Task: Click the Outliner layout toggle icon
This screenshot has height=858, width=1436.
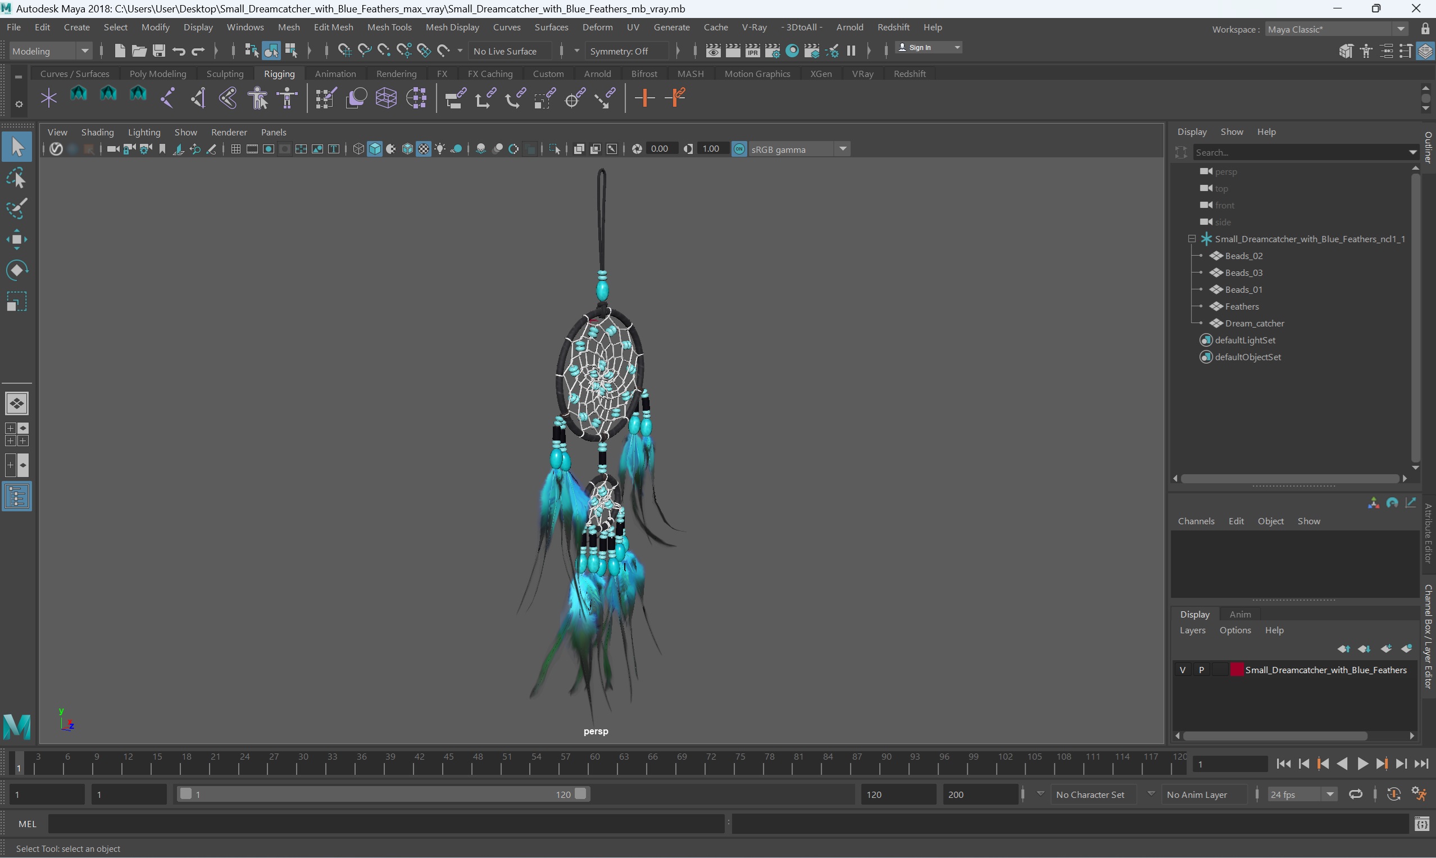Action: pyautogui.click(x=17, y=497)
